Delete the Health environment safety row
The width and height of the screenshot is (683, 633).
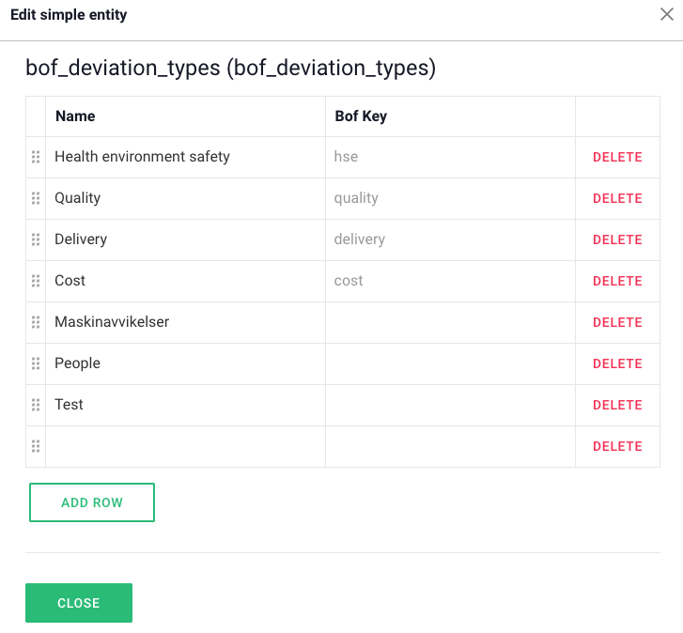click(617, 158)
